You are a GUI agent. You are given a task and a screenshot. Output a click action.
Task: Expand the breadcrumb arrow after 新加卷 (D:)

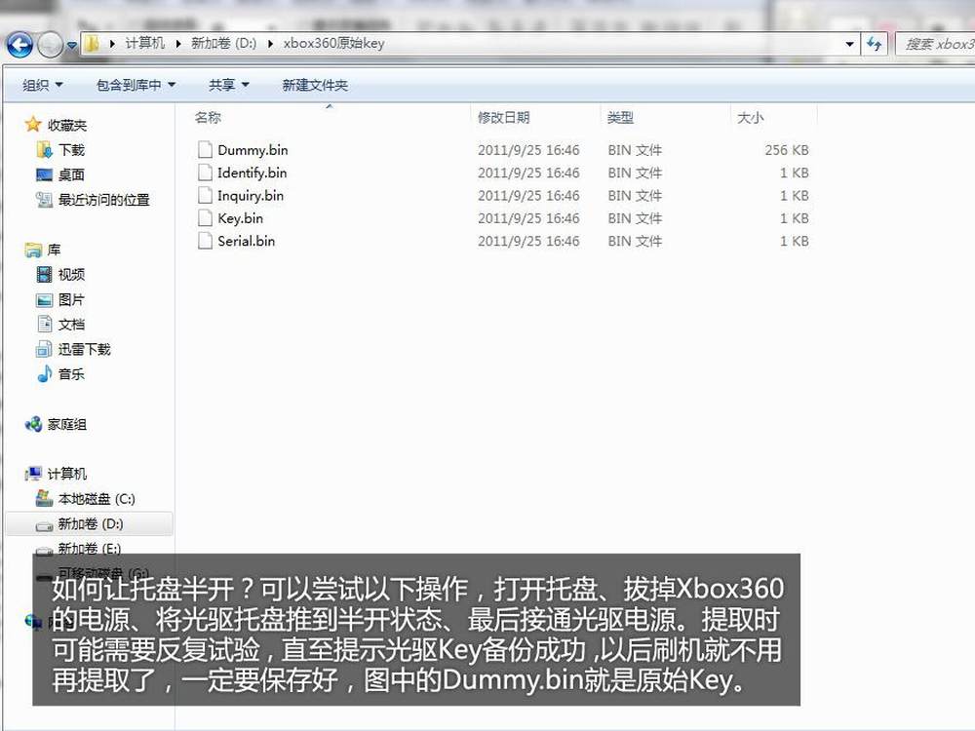270,44
